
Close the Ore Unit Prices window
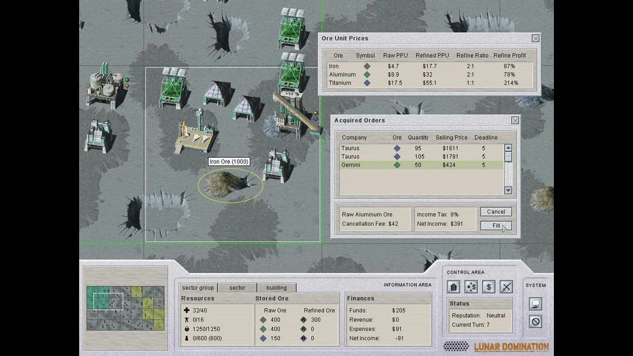pos(536,39)
